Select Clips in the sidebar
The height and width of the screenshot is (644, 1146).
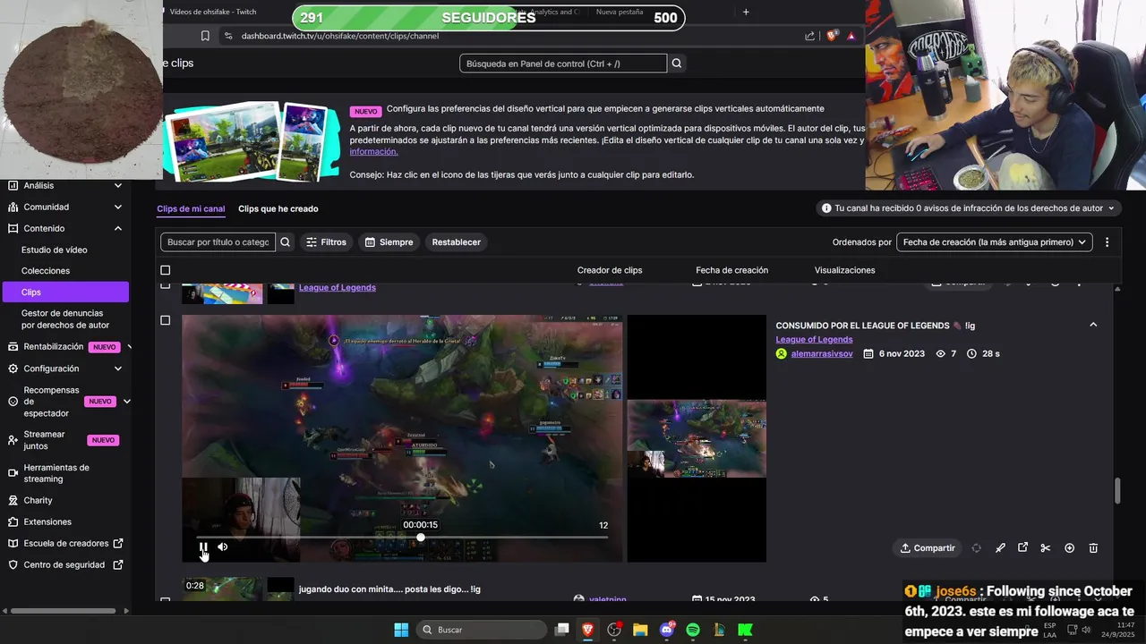click(x=64, y=292)
